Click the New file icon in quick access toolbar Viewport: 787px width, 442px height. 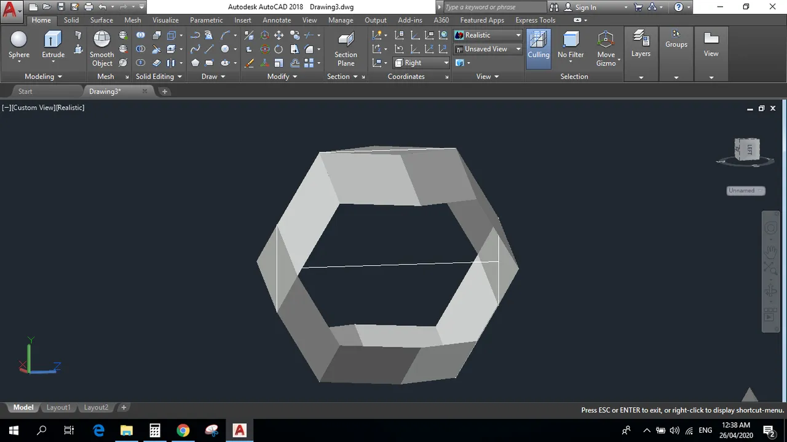(33, 7)
